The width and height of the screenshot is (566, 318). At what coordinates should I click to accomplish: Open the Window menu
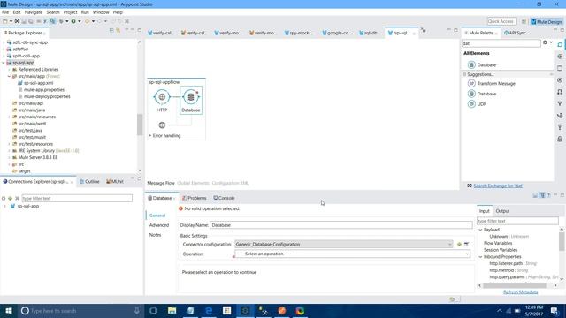click(101, 12)
